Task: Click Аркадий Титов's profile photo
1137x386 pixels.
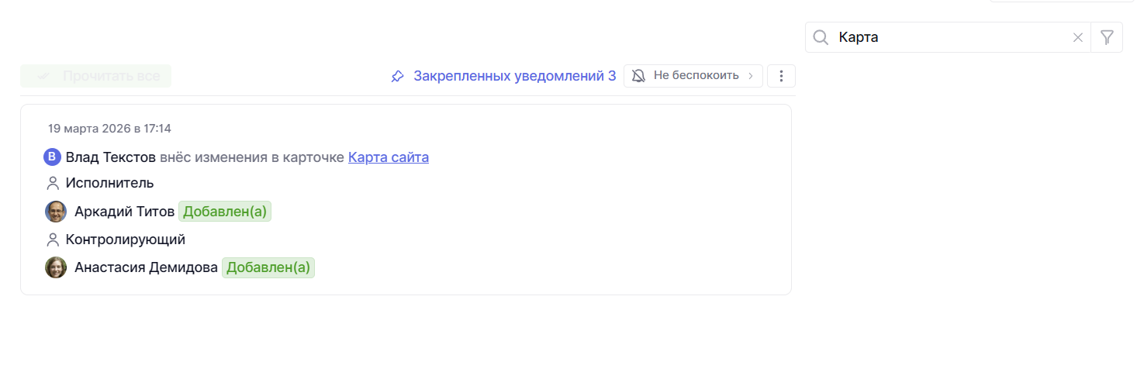Action: click(56, 212)
